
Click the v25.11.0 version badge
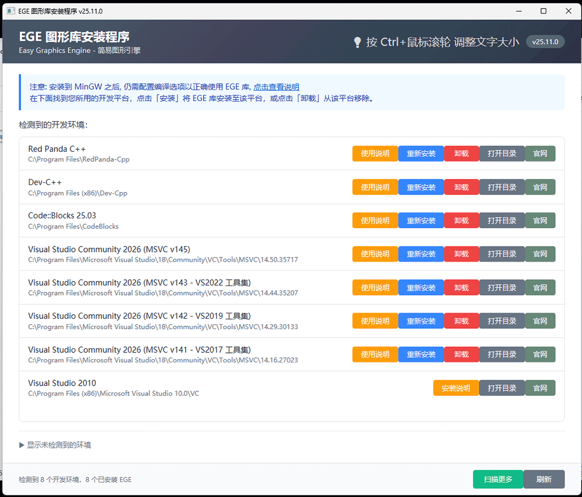(545, 42)
